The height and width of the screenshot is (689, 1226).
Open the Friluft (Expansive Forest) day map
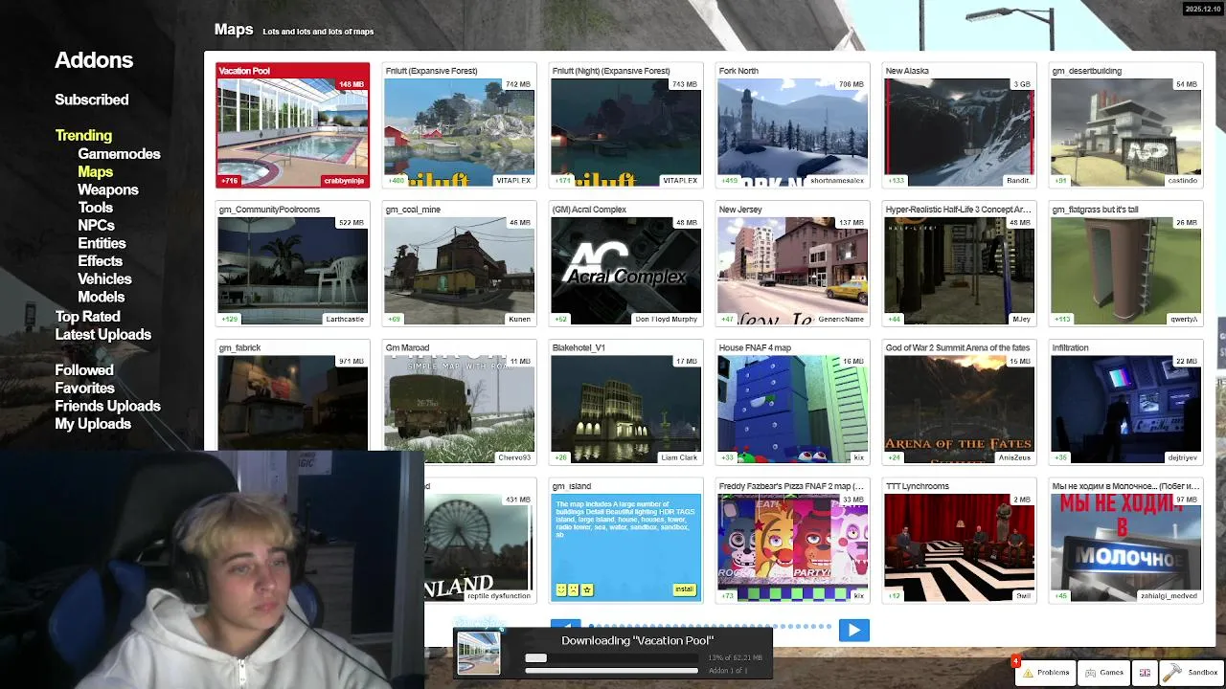click(x=459, y=125)
